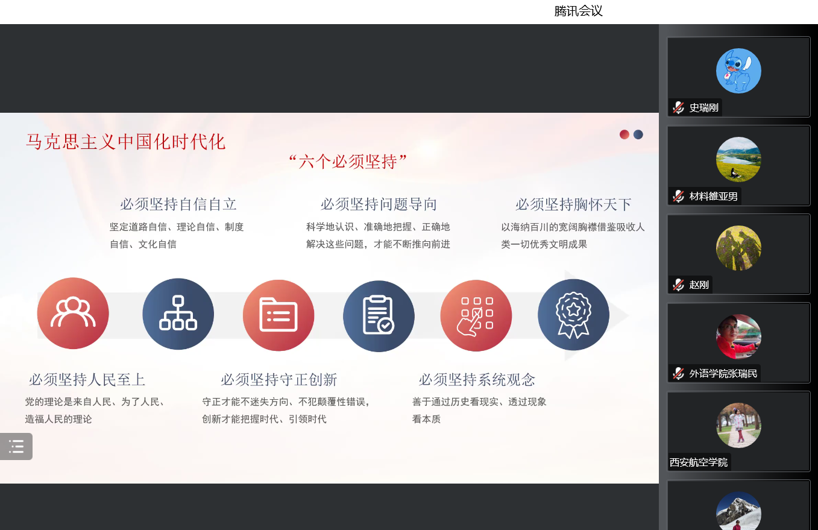The height and width of the screenshot is (530, 818).
Task: Click the organization chart circle icon
Action: [x=178, y=314]
